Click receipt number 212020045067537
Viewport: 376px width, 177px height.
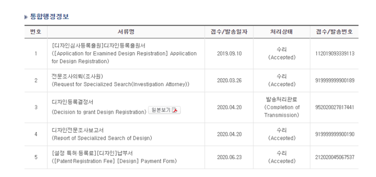pyautogui.click(x=335, y=157)
